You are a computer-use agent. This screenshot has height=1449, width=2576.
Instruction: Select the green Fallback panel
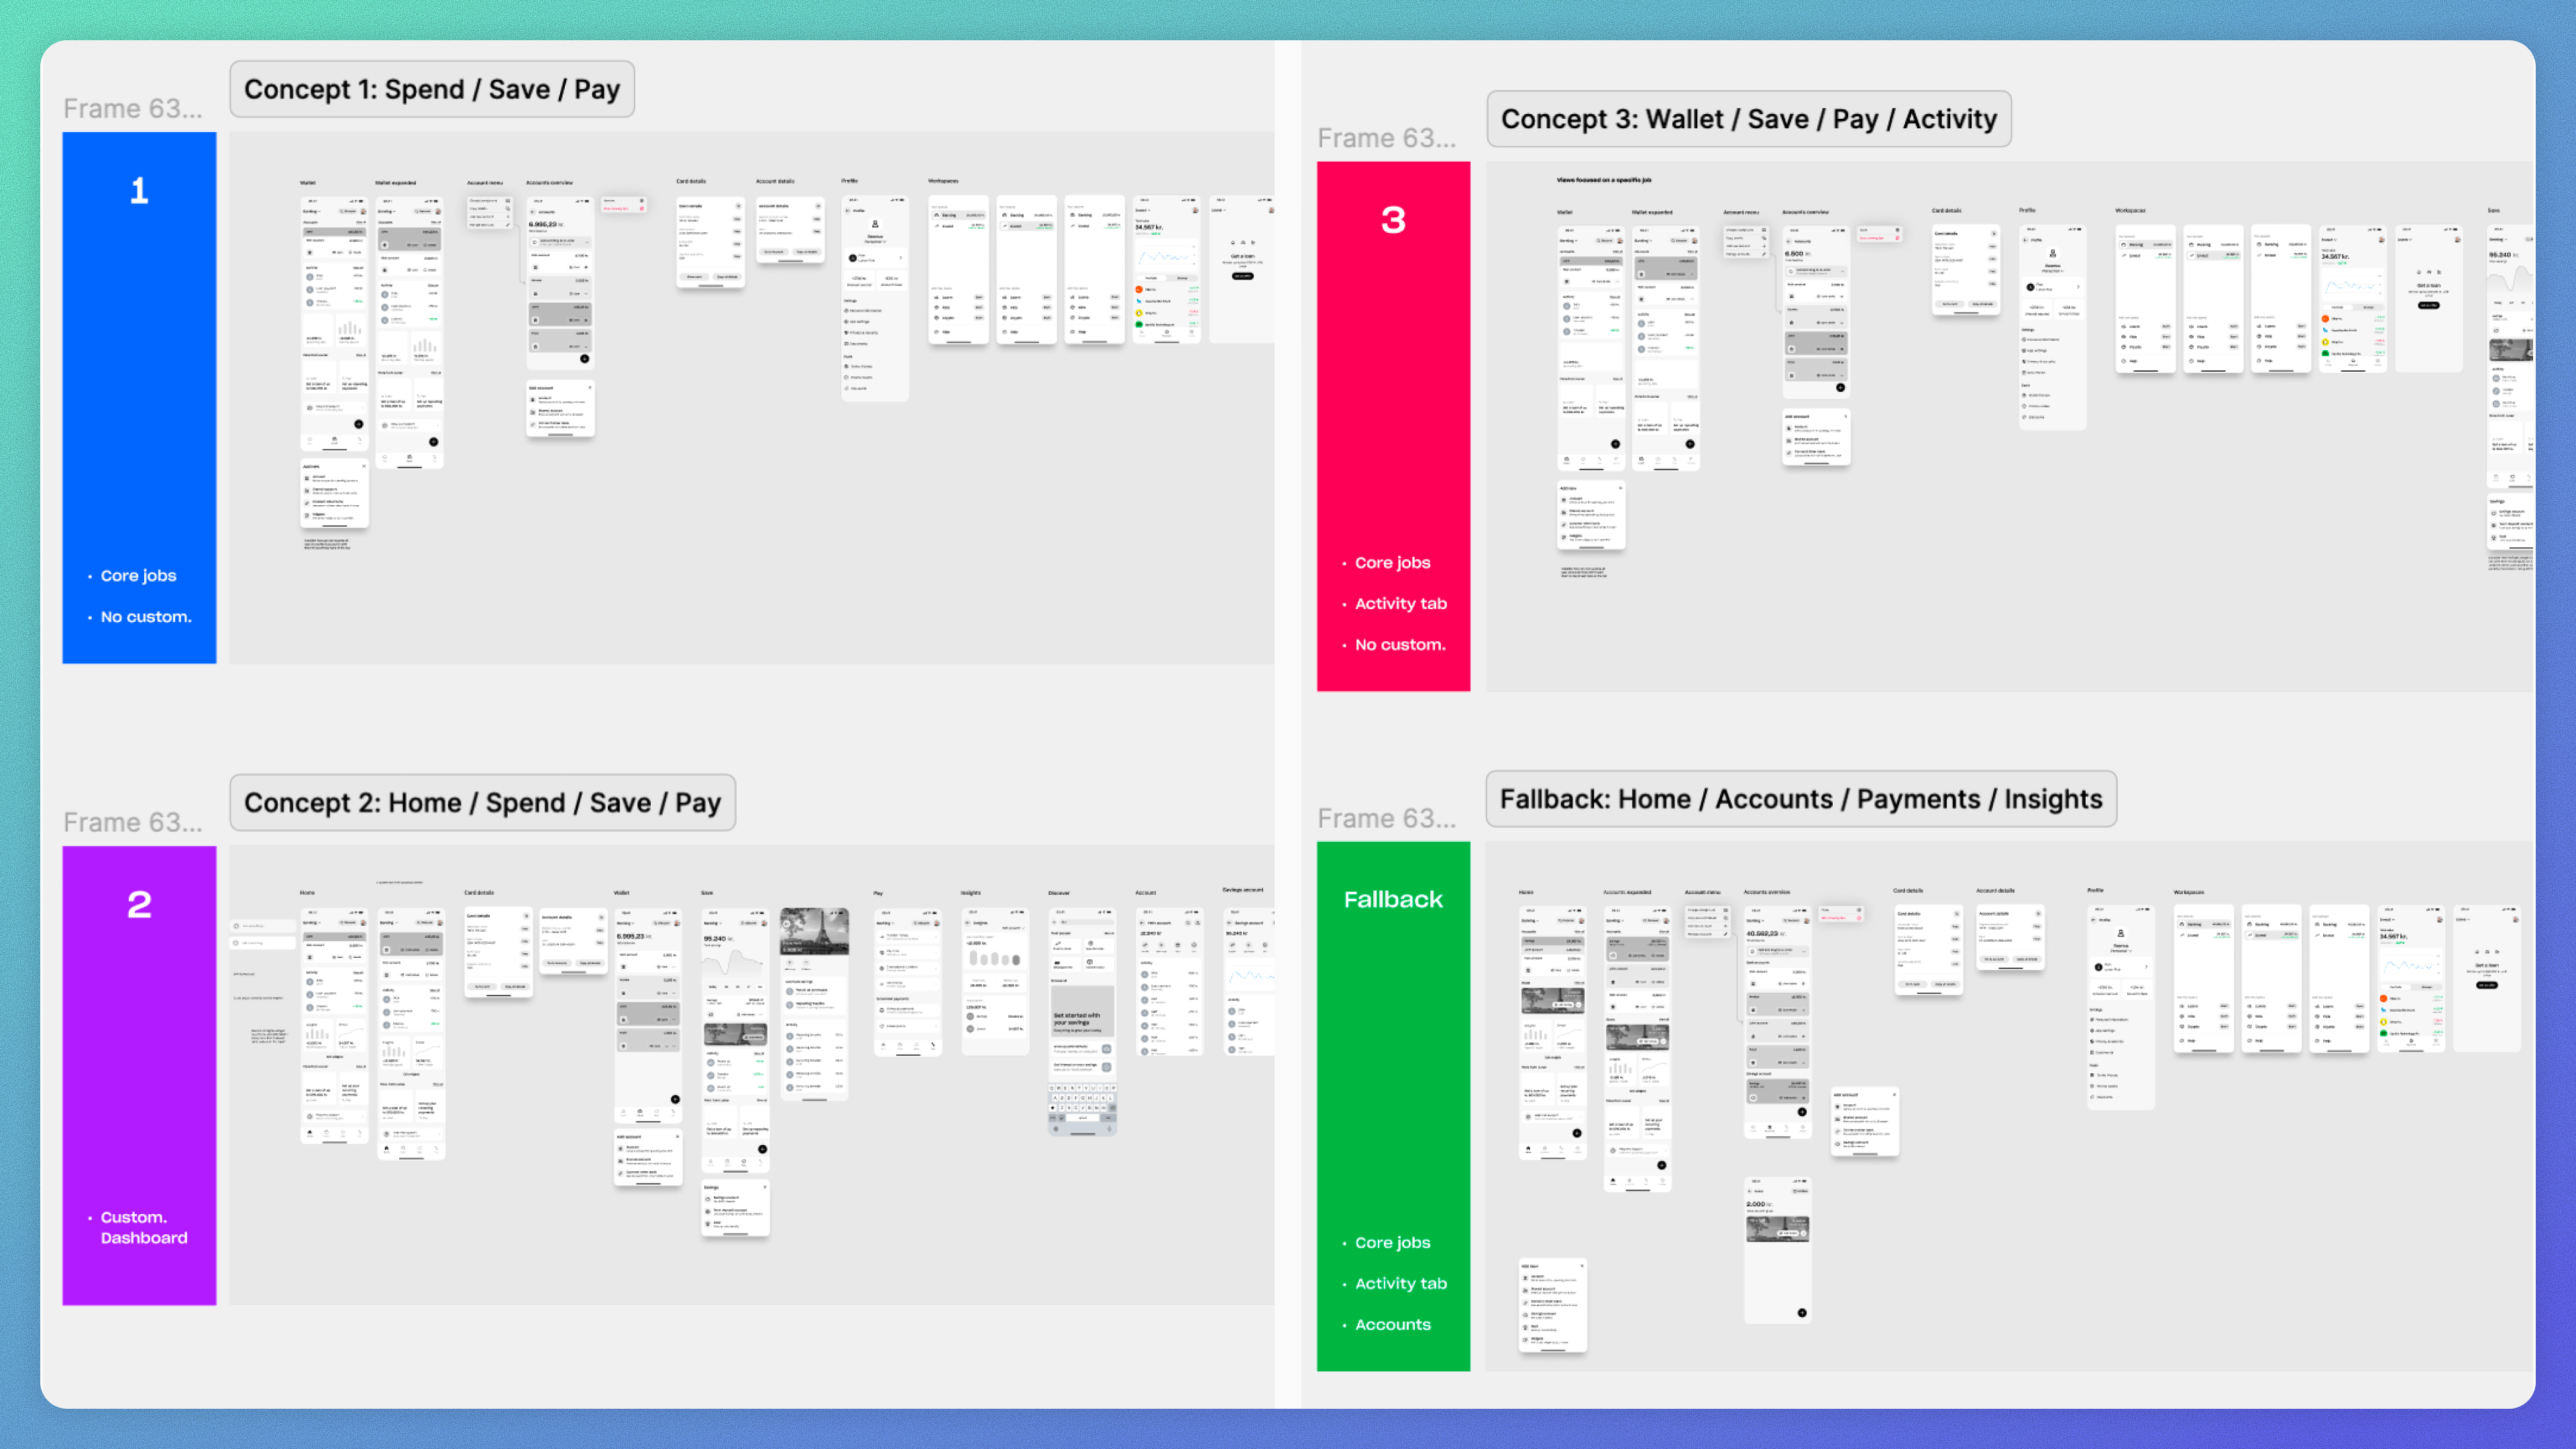tap(1393, 1106)
